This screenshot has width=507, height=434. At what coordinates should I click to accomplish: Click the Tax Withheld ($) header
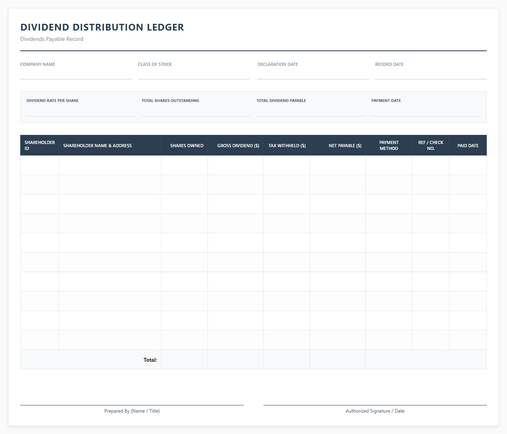pyautogui.click(x=287, y=145)
